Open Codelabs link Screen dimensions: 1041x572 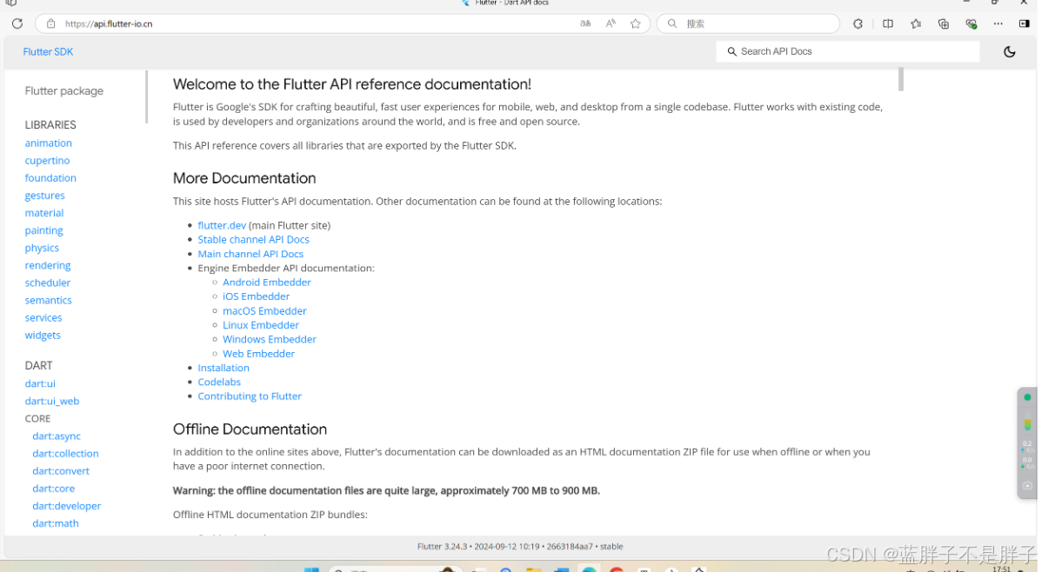[x=219, y=382]
